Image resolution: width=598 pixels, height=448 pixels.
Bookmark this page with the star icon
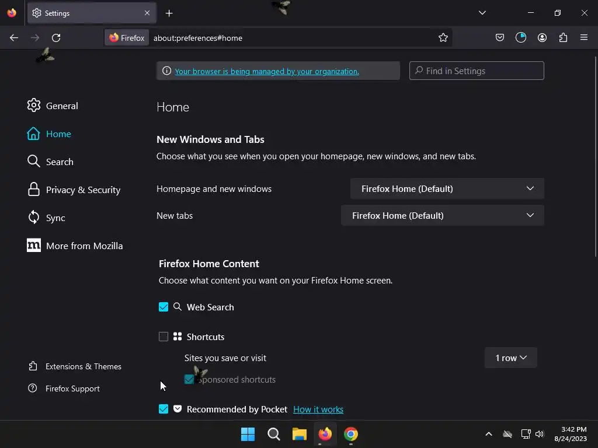click(x=443, y=38)
